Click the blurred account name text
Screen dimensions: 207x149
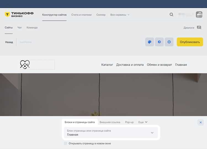tap(186, 15)
